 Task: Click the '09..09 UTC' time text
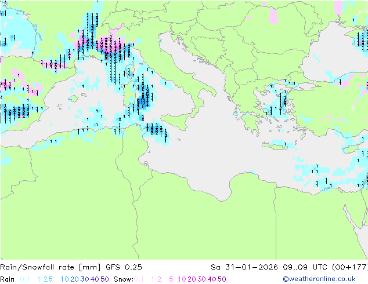click(x=305, y=267)
